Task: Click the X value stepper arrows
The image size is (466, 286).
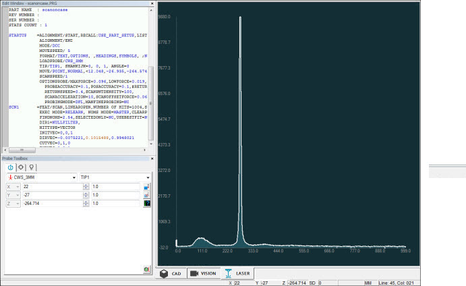Action: (86, 186)
